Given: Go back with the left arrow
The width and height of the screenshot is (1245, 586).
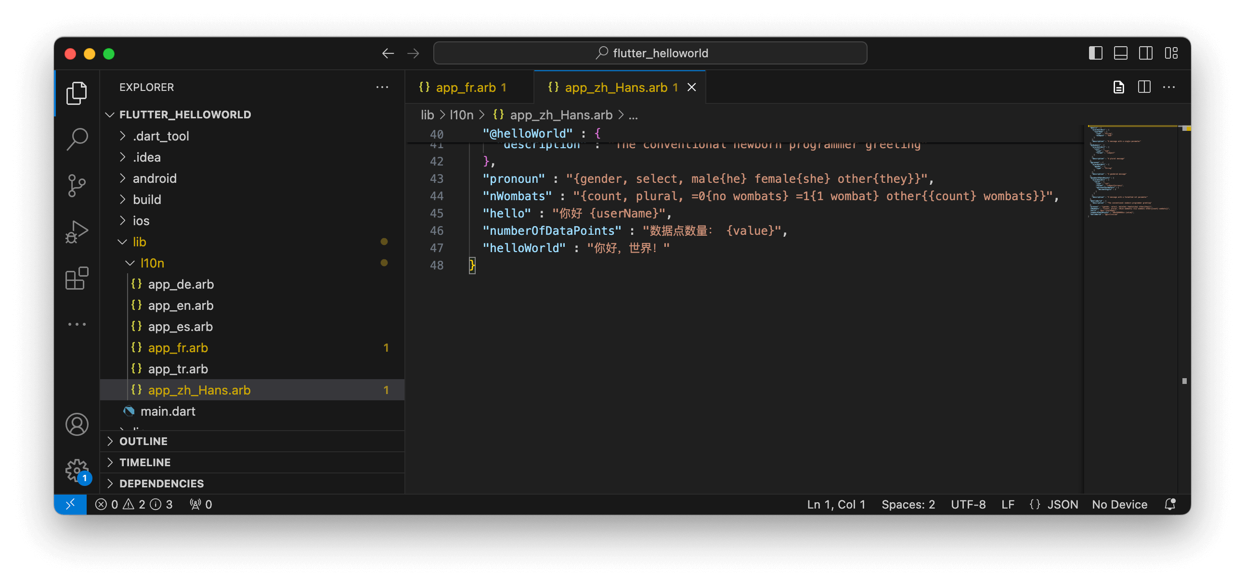Looking at the screenshot, I should click(x=388, y=53).
